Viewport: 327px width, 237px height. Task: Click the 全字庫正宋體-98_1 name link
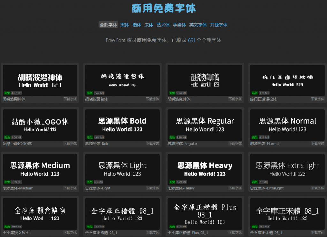click(x=266, y=233)
